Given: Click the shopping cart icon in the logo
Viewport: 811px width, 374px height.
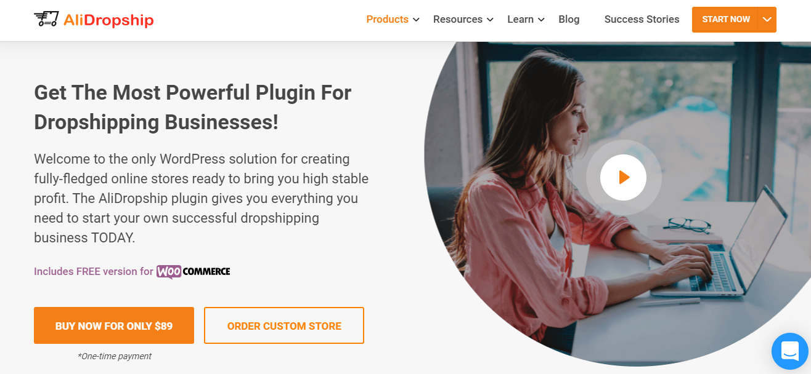Looking at the screenshot, I should [47, 20].
